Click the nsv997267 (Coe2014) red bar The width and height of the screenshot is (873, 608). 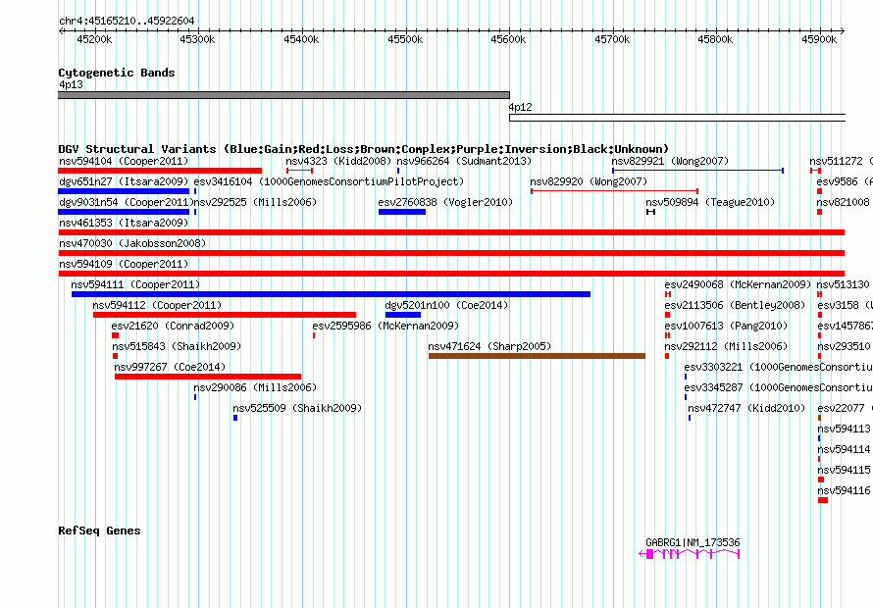(x=208, y=377)
